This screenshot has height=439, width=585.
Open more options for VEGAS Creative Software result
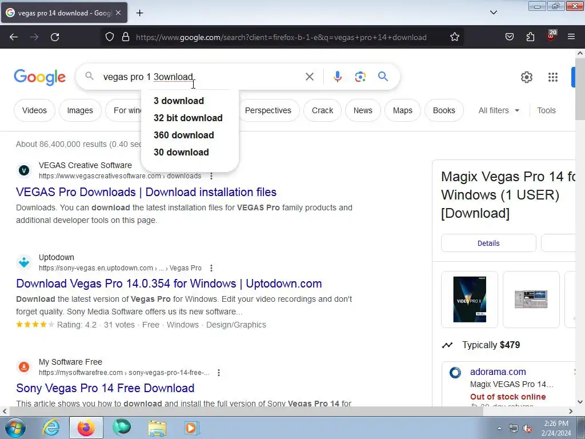211,176
